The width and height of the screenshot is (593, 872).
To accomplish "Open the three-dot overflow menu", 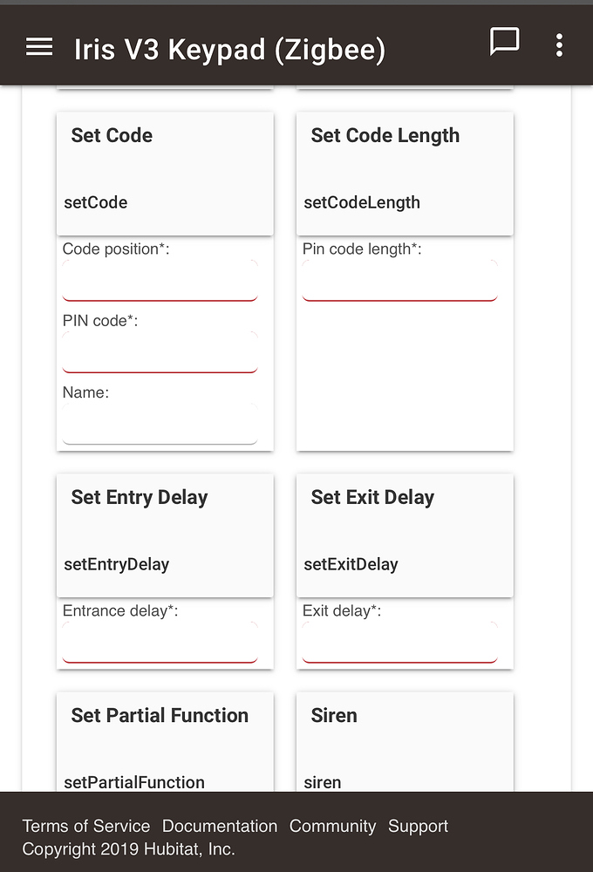I will [x=559, y=44].
